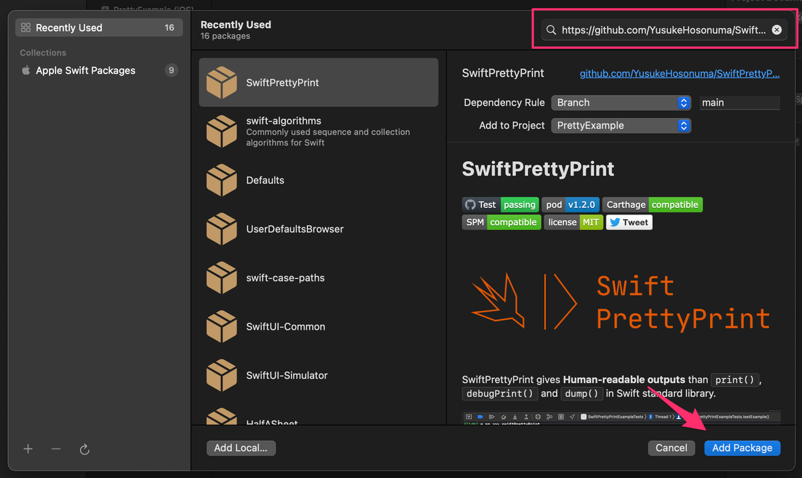Viewport: 802px width, 478px height.
Task: Select the swift-case-paths package
Action: point(319,277)
